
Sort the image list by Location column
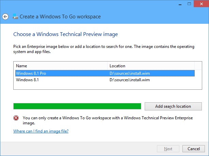click(x=151, y=66)
